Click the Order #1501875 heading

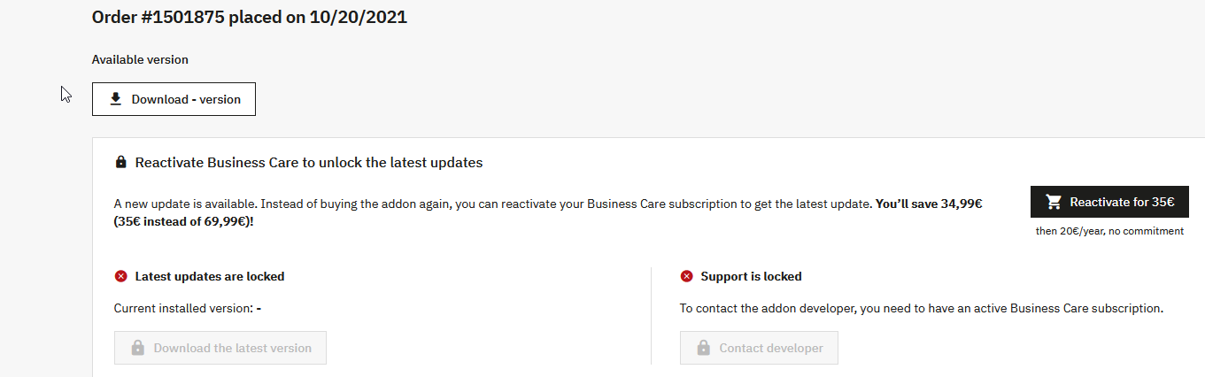[x=250, y=17]
